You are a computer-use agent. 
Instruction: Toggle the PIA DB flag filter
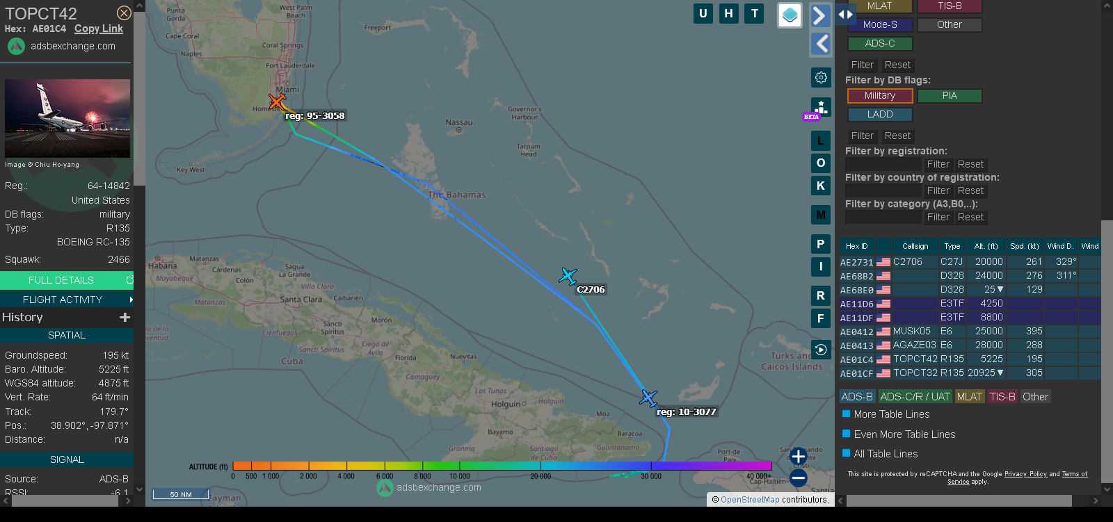pyautogui.click(x=950, y=95)
